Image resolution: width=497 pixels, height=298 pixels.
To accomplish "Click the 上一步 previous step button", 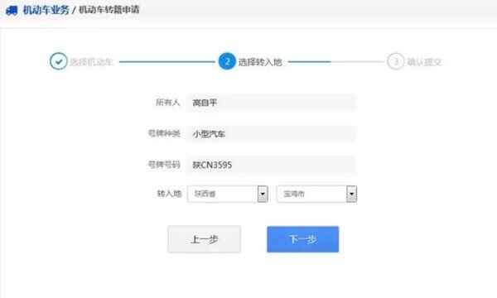I will tap(204, 239).
